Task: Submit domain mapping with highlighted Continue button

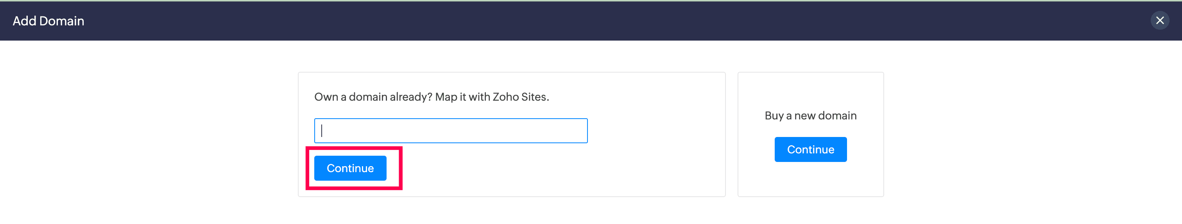Action: click(x=350, y=168)
